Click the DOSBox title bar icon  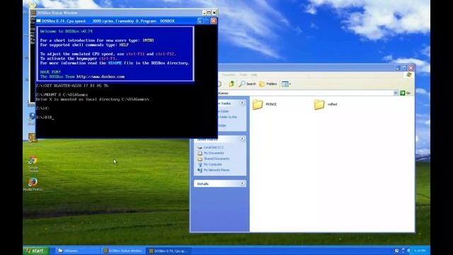tap(38, 21)
